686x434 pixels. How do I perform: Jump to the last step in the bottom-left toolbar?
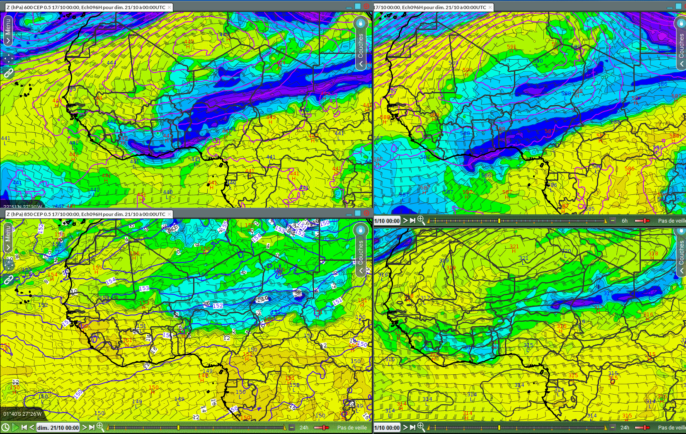(x=92, y=427)
